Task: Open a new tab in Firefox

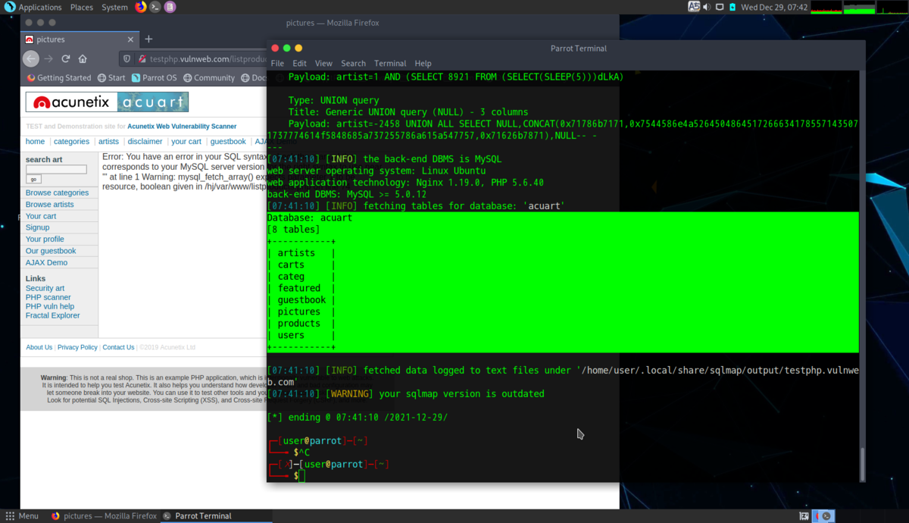Action: click(148, 39)
